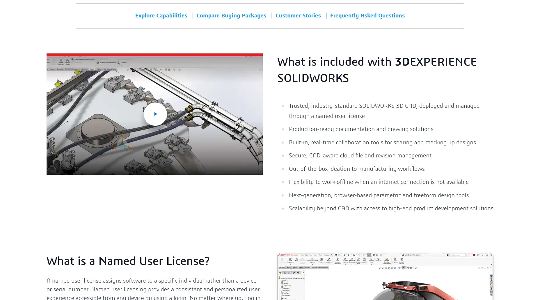Viewport: 540px width, 300px height.
Task: Open the Explore Capabilities section link
Action: click(161, 15)
